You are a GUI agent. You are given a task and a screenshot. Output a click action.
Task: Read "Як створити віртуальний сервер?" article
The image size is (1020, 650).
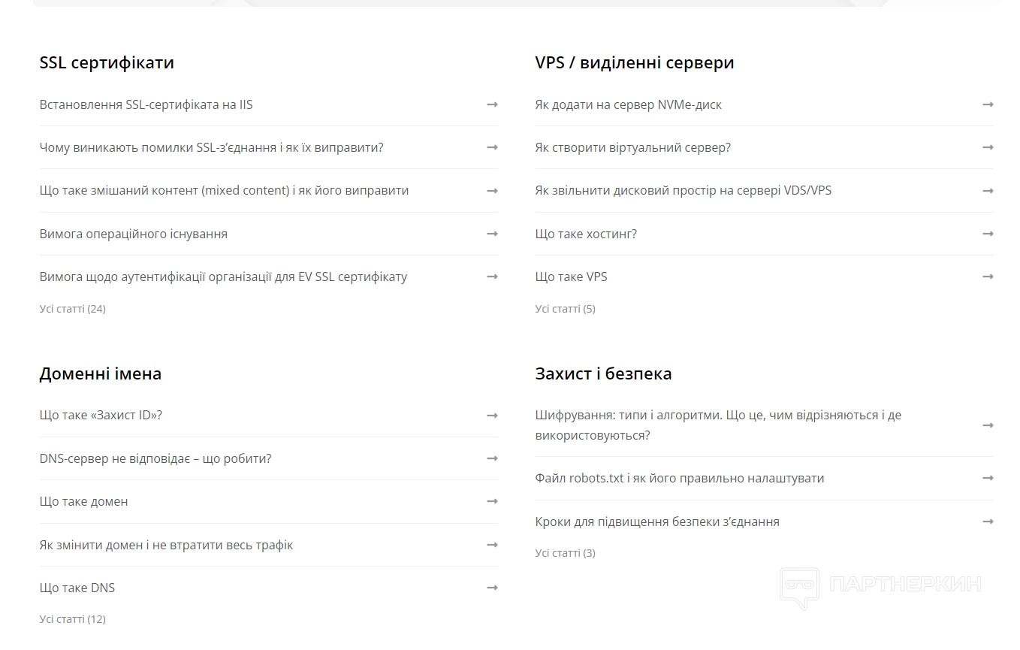[x=632, y=147]
